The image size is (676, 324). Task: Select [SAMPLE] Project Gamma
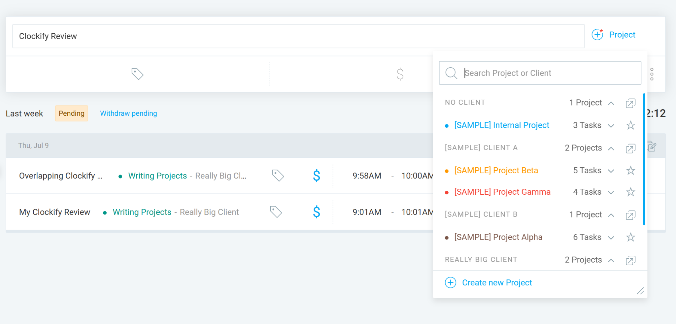click(x=502, y=192)
